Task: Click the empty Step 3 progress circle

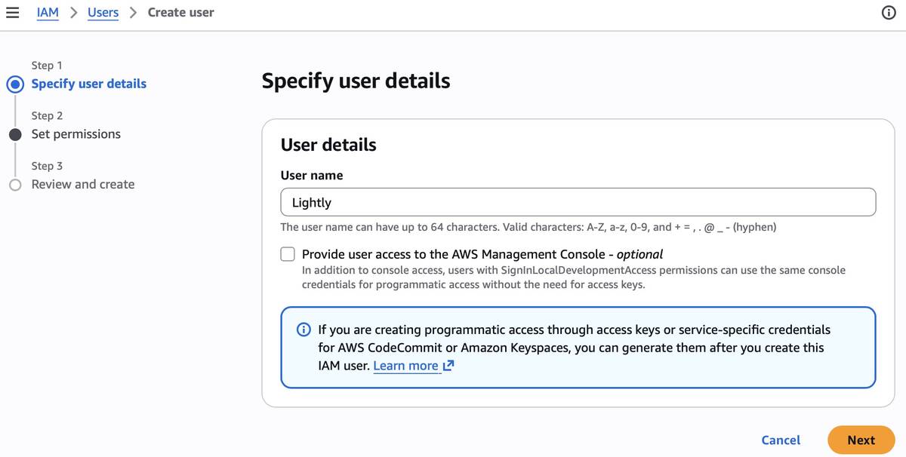Action: 15,184
